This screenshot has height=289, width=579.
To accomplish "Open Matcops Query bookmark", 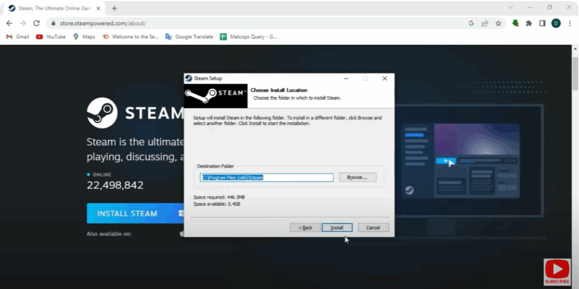I will coord(248,37).
